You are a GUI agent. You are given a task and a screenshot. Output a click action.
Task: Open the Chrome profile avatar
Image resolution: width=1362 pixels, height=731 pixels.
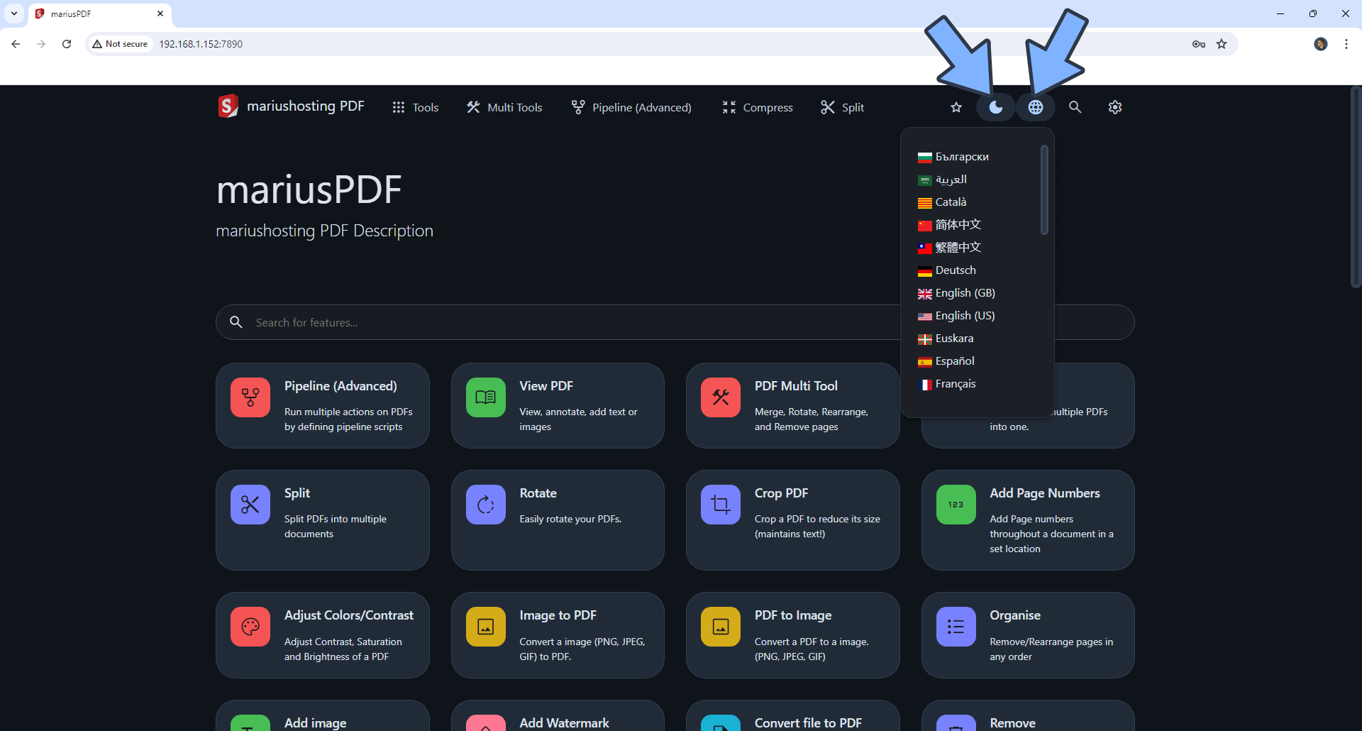pos(1320,44)
